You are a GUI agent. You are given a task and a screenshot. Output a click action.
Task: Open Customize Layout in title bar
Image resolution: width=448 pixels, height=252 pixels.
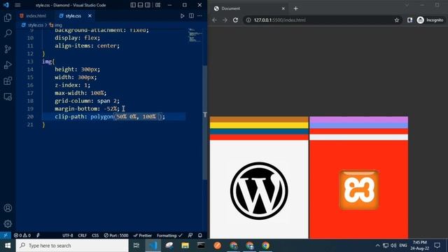(x=157, y=5)
